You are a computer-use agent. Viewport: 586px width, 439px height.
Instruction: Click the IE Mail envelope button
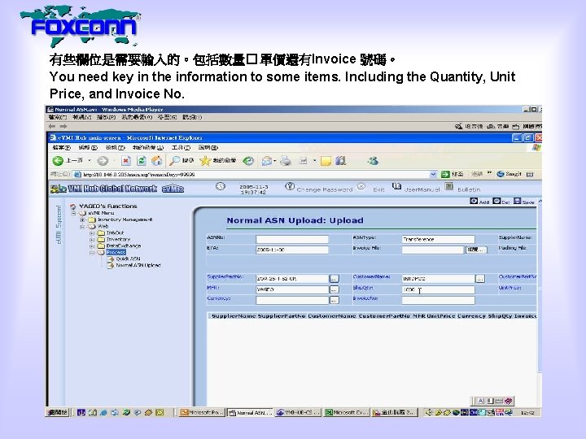pos(267,161)
